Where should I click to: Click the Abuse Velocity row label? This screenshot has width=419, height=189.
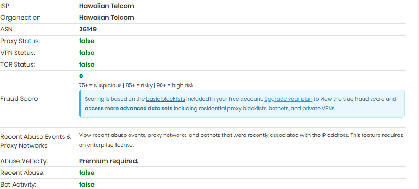tap(24, 161)
